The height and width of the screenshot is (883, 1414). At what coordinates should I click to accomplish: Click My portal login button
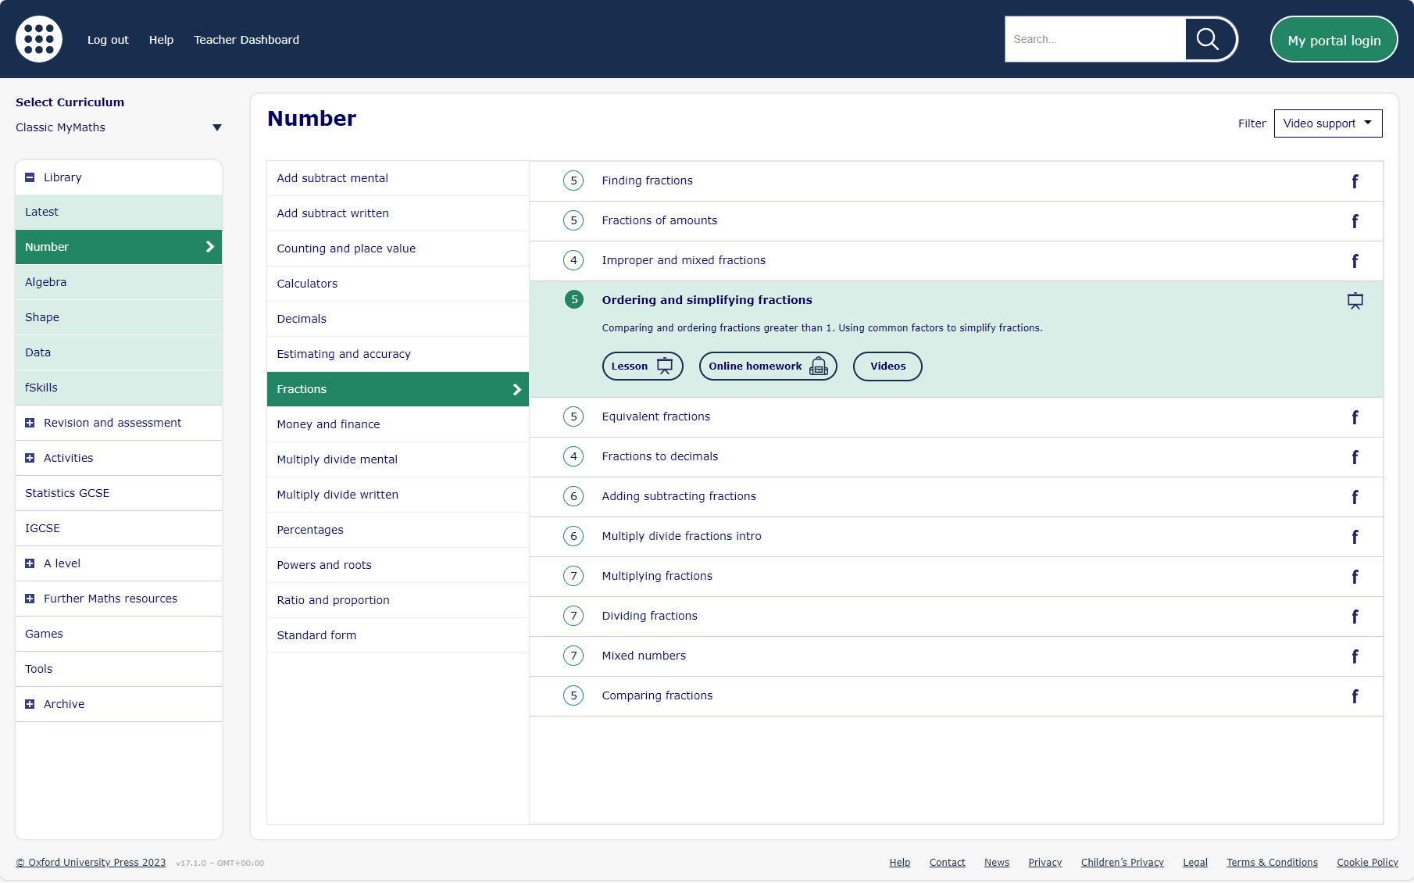[1334, 40]
